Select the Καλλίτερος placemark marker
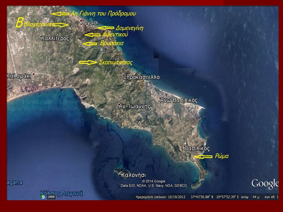 [x=41, y=37]
